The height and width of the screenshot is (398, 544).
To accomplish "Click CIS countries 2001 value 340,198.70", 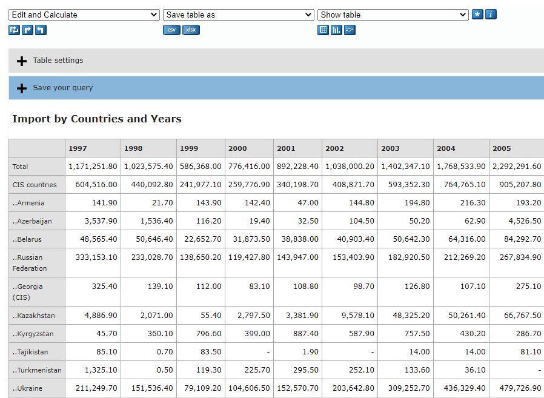I will pos(297,185).
